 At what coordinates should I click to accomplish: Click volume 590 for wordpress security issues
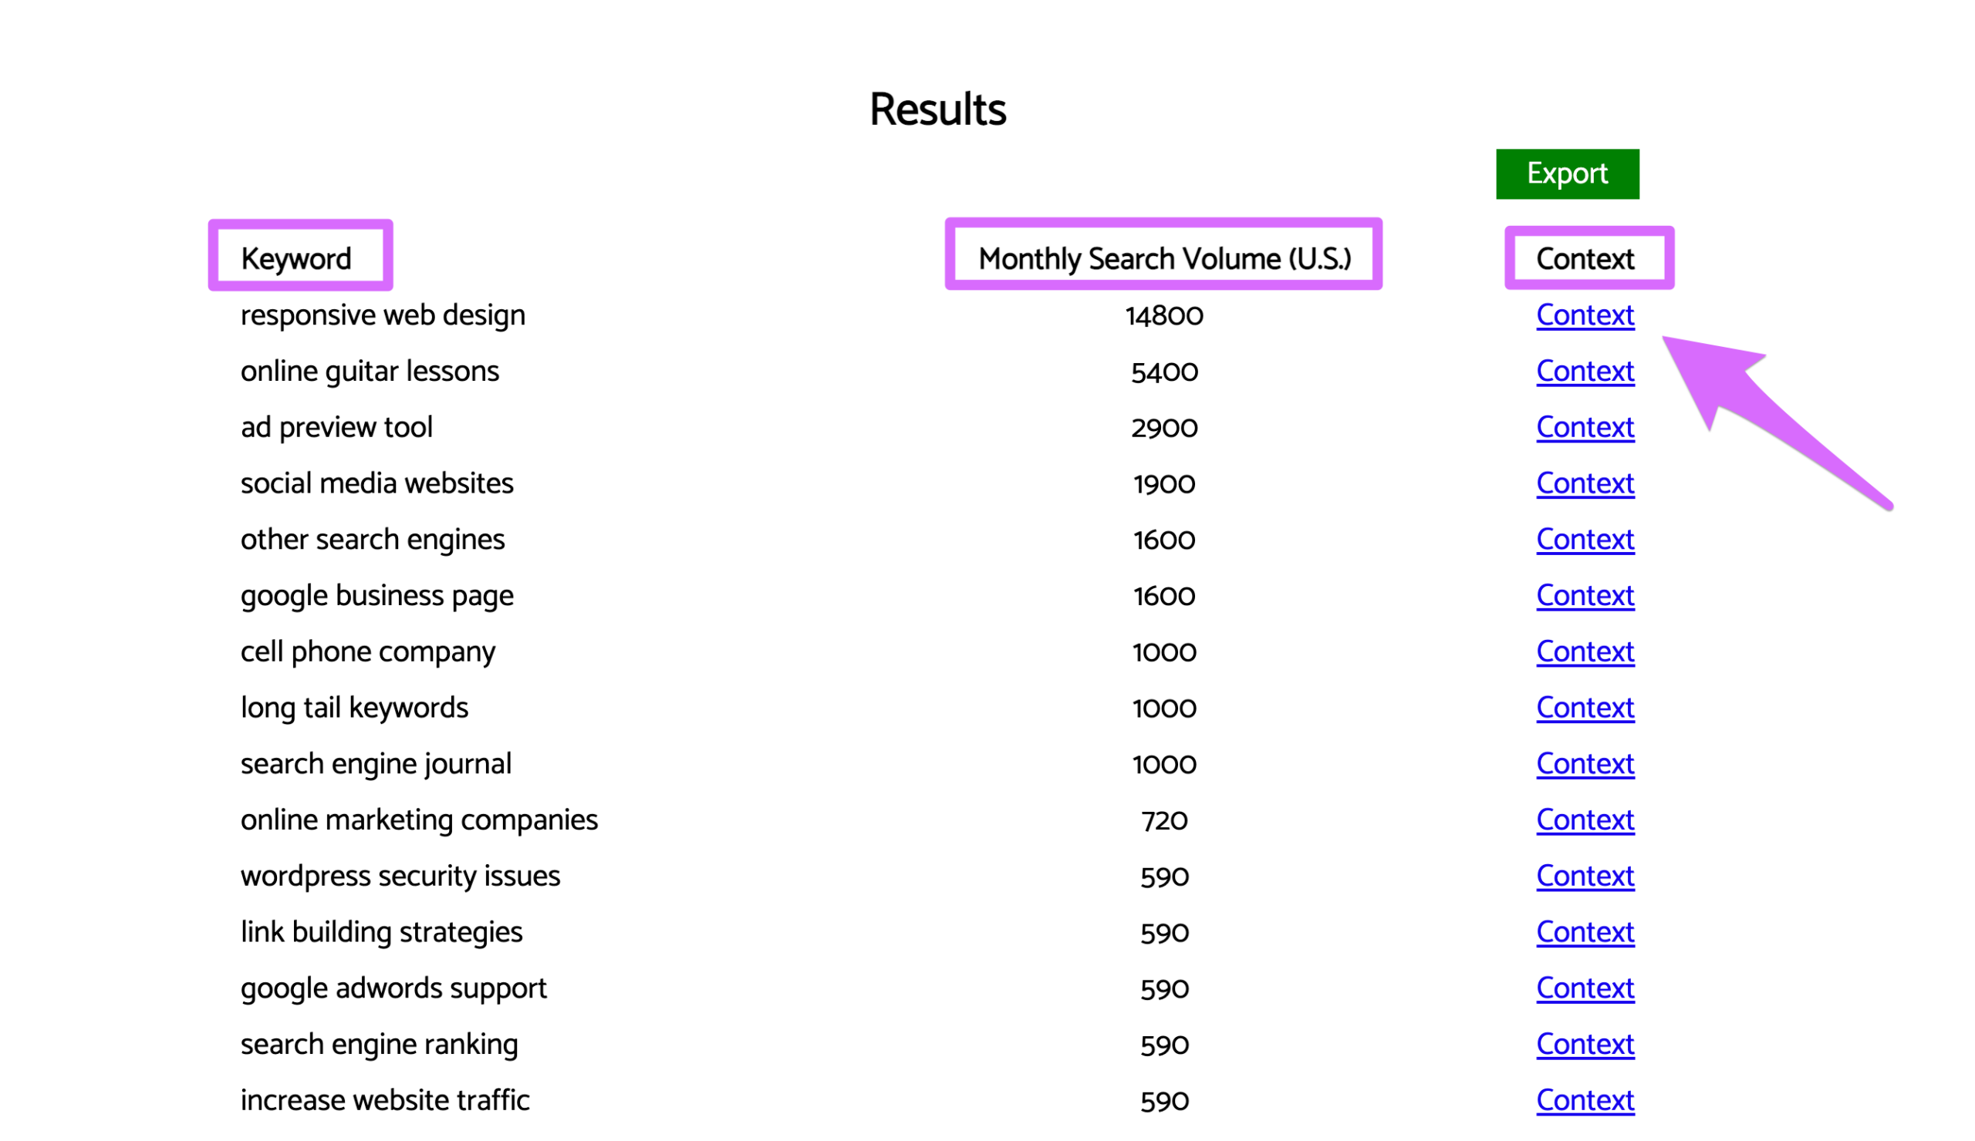(1164, 877)
